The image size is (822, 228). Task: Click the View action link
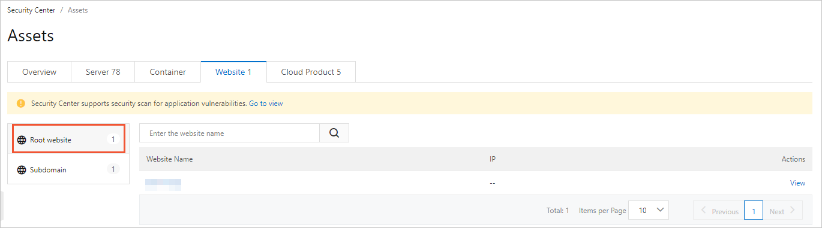pyautogui.click(x=797, y=183)
